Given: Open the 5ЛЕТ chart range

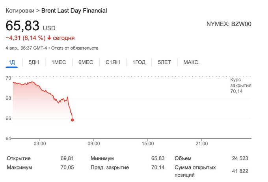Looking at the screenshot, I should [164, 62].
